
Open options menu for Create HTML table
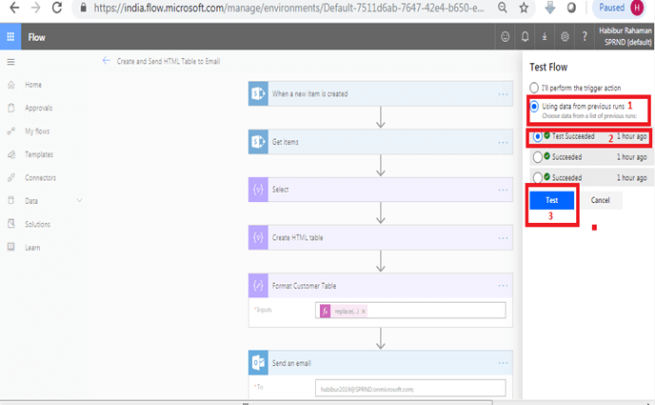point(503,238)
